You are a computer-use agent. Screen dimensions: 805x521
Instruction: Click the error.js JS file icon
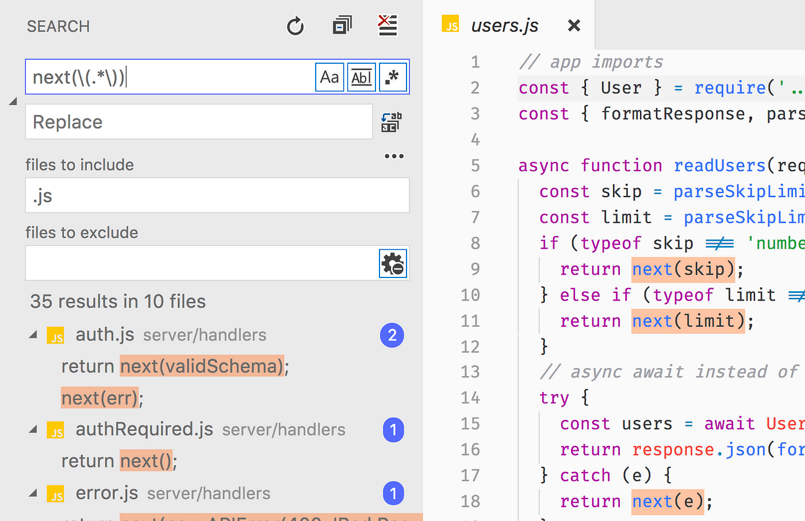(56, 494)
